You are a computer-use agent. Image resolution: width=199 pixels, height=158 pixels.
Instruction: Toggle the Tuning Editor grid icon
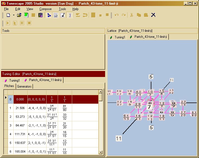pyautogui.click(x=56, y=15)
